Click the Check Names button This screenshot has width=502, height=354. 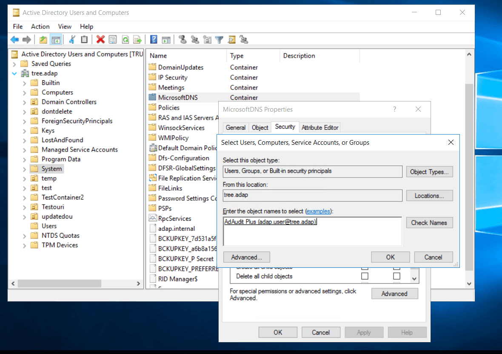coord(429,223)
